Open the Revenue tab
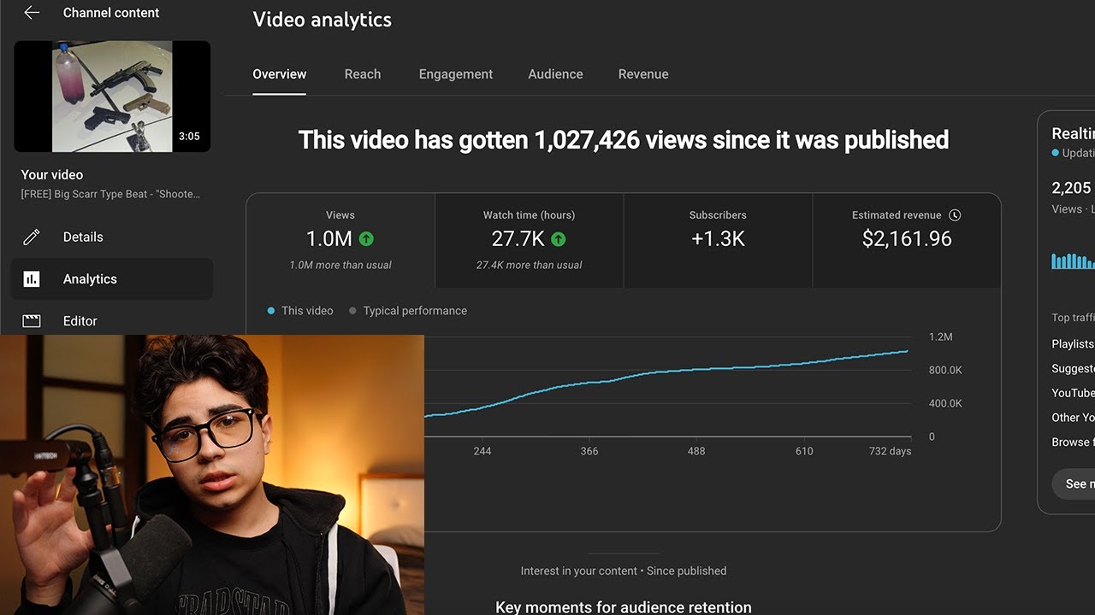 pyautogui.click(x=643, y=74)
